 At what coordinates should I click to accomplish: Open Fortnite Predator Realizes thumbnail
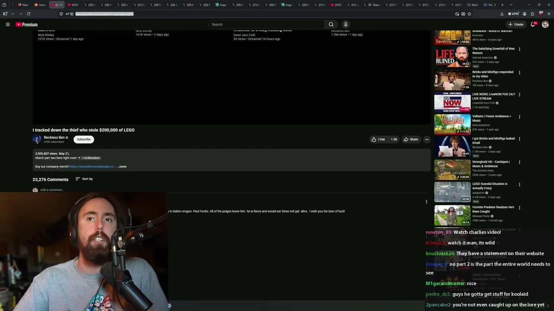point(452,215)
